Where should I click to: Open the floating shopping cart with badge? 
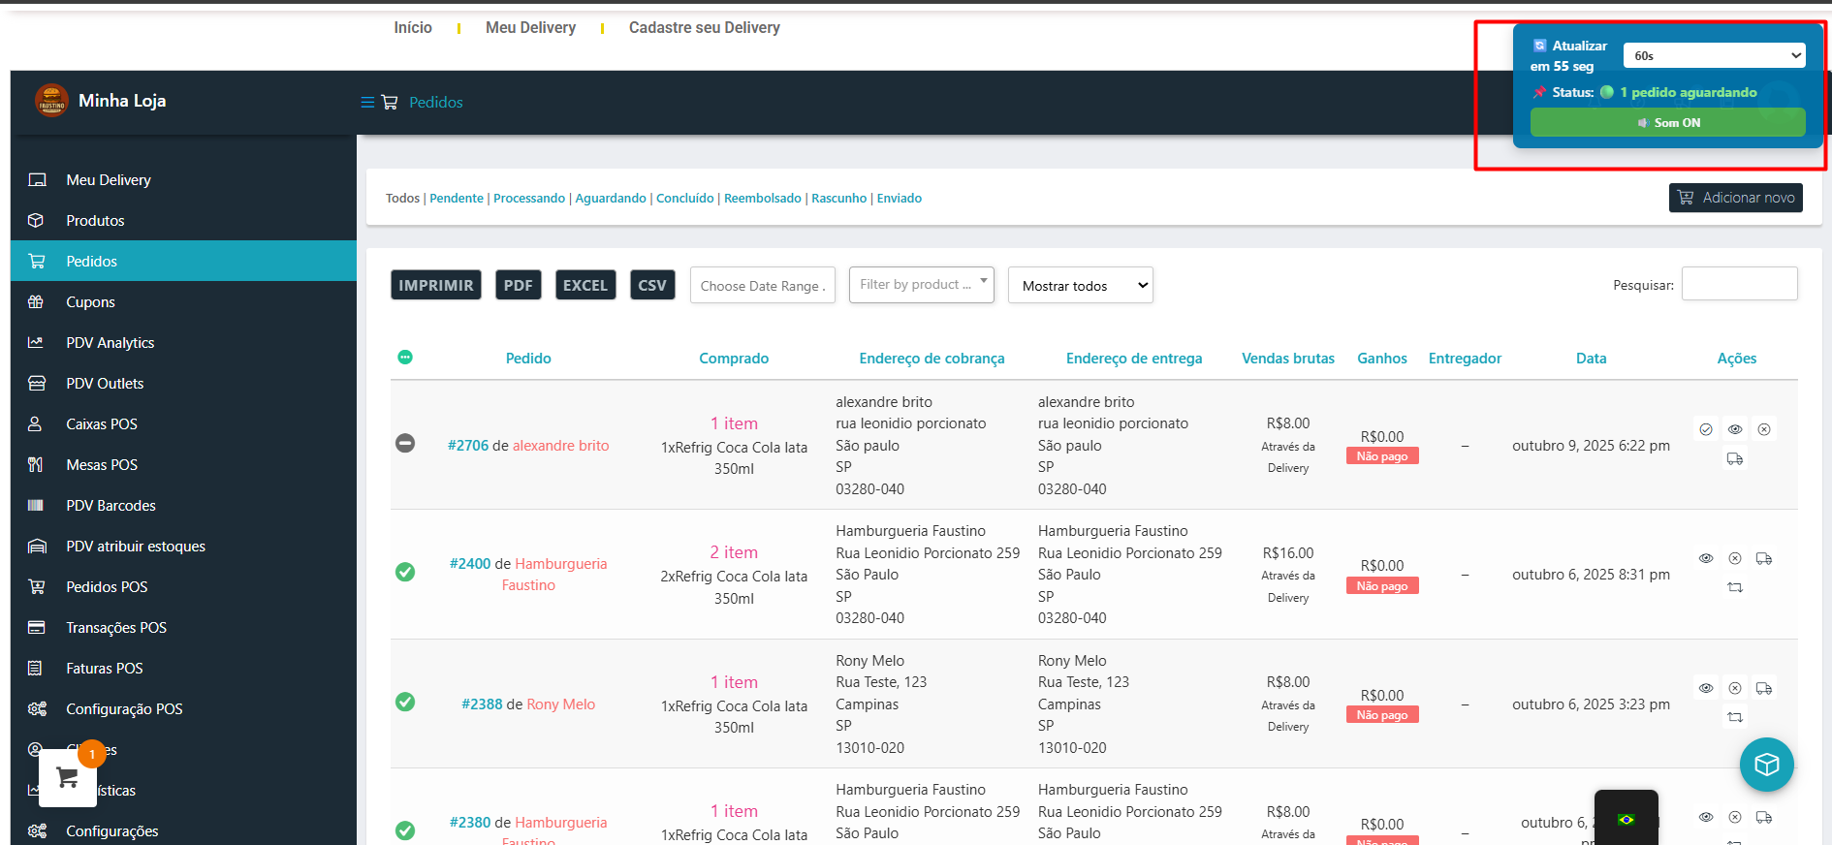point(68,777)
